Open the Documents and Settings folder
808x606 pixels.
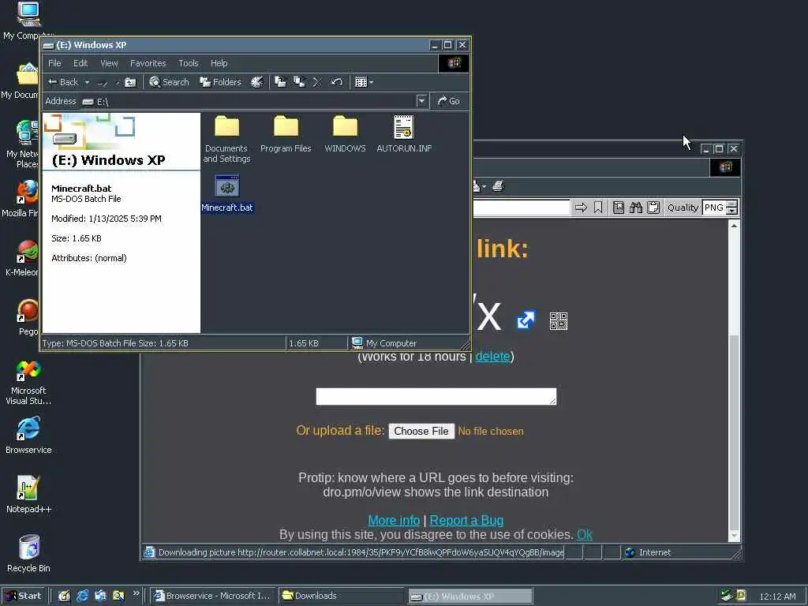pos(226,139)
